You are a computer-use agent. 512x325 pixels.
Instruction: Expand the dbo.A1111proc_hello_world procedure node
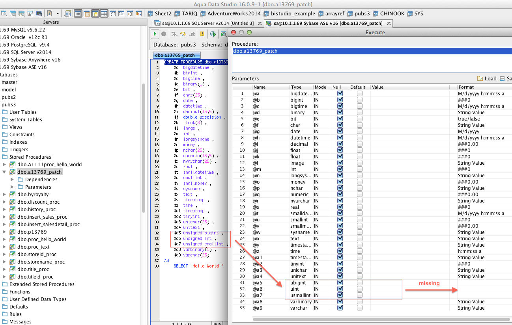[4, 165]
